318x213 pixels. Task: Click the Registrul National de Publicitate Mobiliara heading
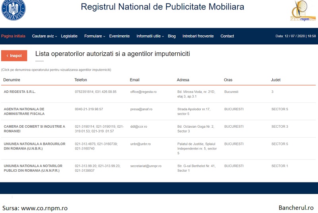coord(163,7)
